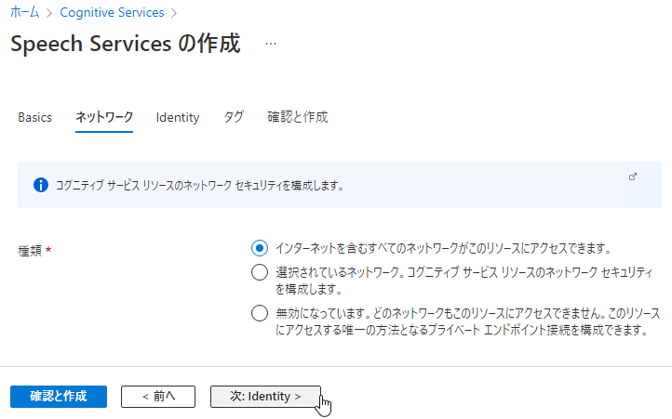Navigate to ホーム breadcrumb link
672x419 pixels.
click(x=24, y=12)
